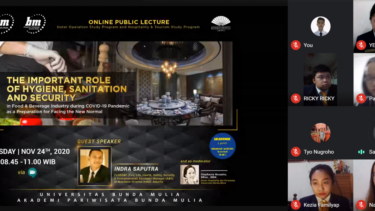The width and height of the screenshot is (375, 211).
Task: Click the participant name 'RICKY RICKY'
Action: (x=319, y=98)
